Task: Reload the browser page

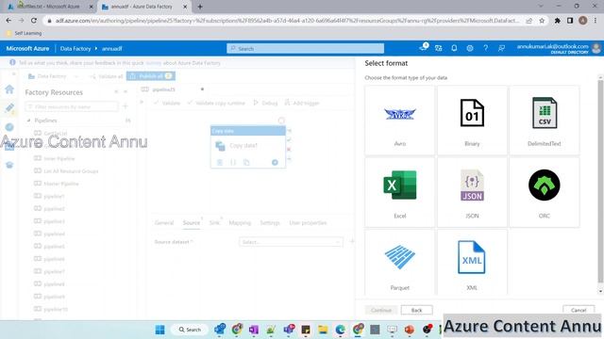Action: 34,21
